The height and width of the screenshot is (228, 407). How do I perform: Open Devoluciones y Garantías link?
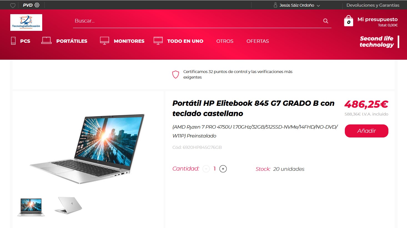pyautogui.click(x=373, y=5)
